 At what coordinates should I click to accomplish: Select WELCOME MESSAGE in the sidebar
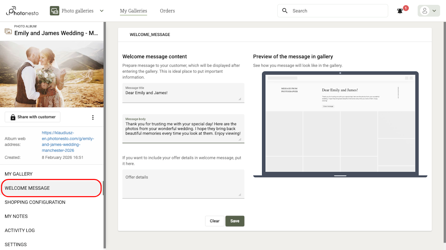(27, 188)
